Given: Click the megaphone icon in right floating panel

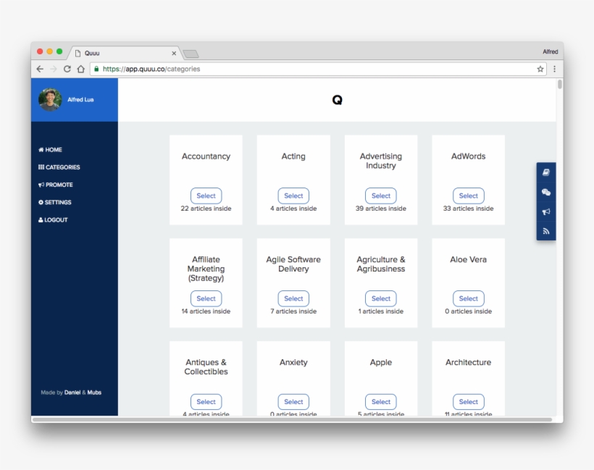Looking at the screenshot, I should coord(545,211).
